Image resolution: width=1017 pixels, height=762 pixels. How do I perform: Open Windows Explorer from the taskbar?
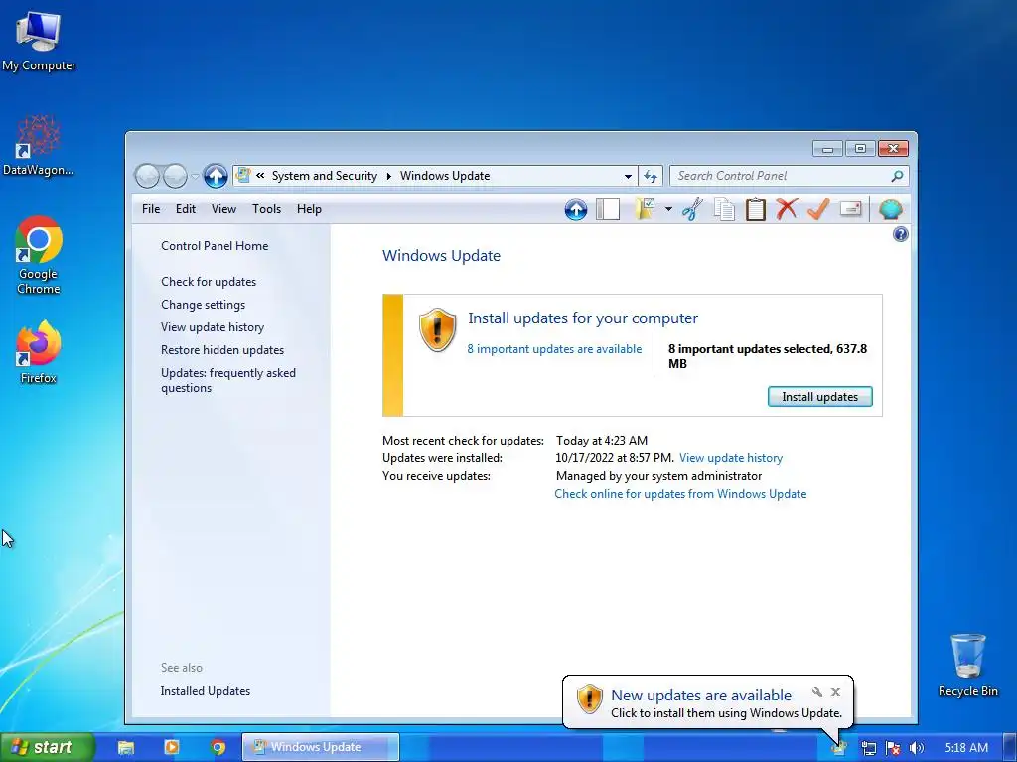126,748
